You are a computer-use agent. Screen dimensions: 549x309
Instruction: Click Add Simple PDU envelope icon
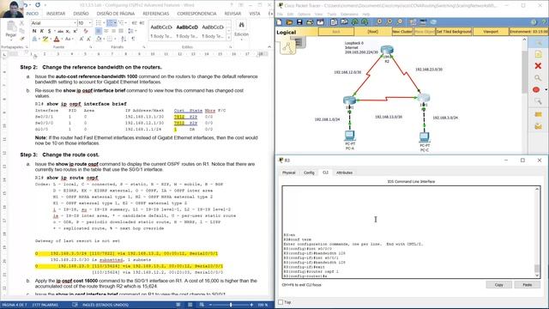pyautogui.click(x=538, y=114)
